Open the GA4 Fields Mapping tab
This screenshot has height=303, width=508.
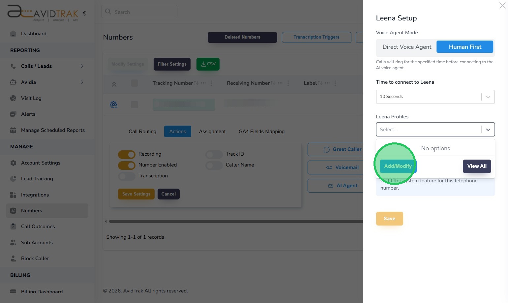[261, 132]
